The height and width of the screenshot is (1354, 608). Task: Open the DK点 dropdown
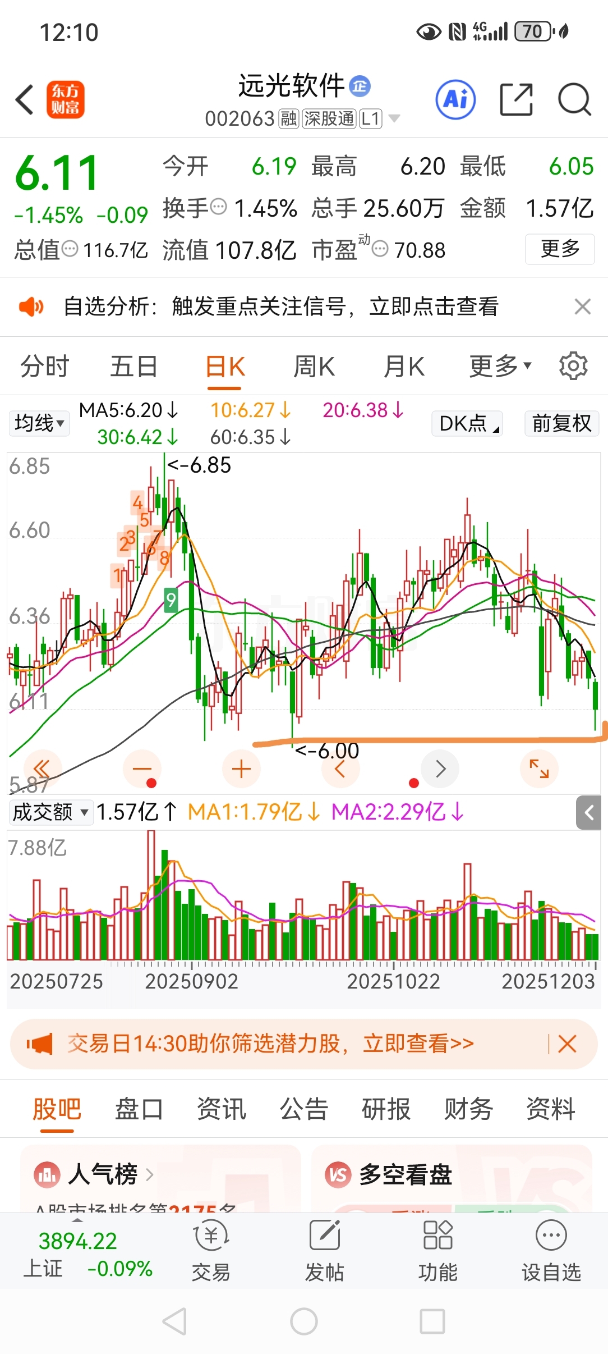tap(467, 423)
